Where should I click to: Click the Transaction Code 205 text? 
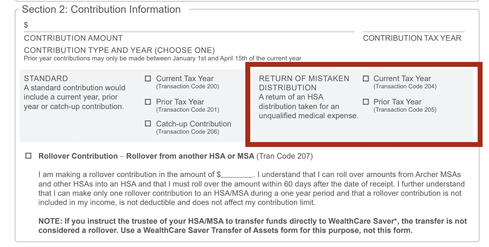405,110
